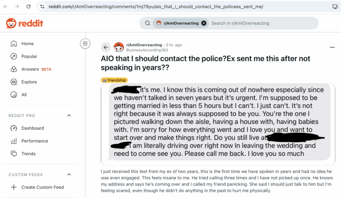This screenshot has height=198, width=341.
Task: Remove the r/AmIOverreacting search filter
Action: click(x=204, y=23)
